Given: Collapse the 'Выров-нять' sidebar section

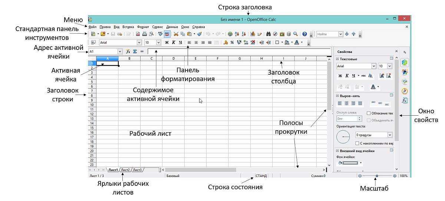Looking at the screenshot, I should point(337,96).
